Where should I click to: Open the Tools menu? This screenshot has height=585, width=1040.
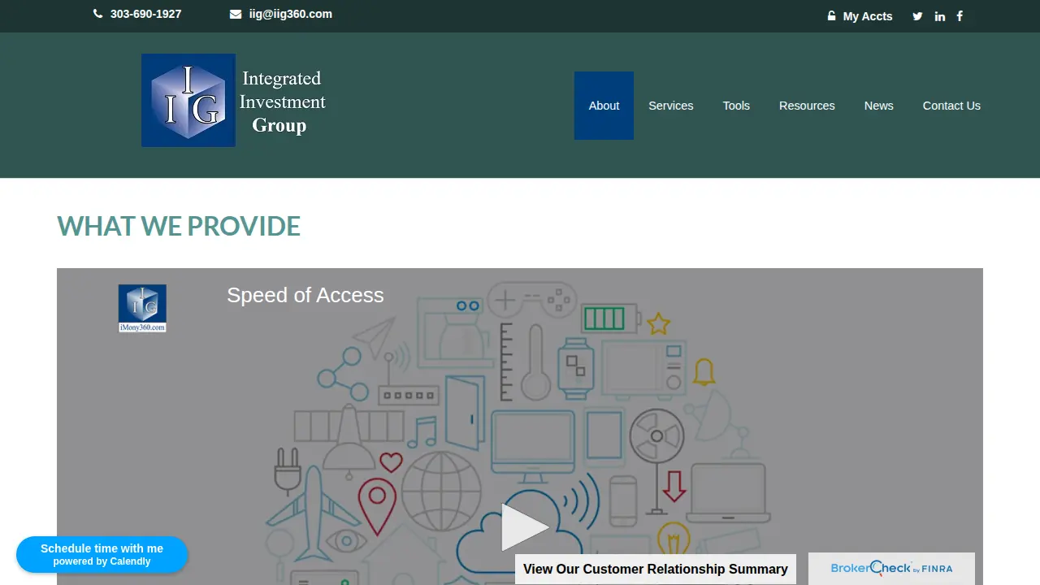coord(736,106)
